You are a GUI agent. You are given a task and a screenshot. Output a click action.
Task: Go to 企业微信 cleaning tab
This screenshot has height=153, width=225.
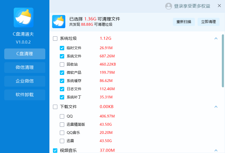point(25,81)
